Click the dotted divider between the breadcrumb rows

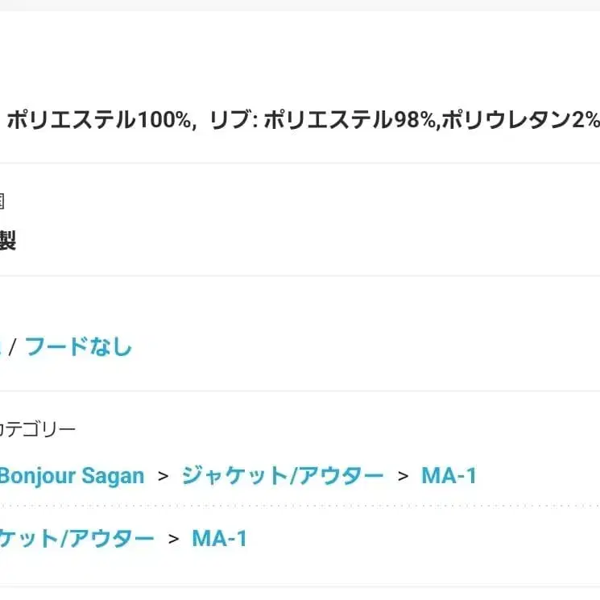point(300,506)
